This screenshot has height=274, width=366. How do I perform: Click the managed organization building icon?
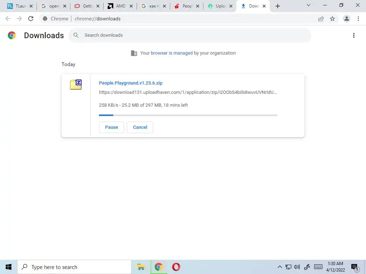134,53
